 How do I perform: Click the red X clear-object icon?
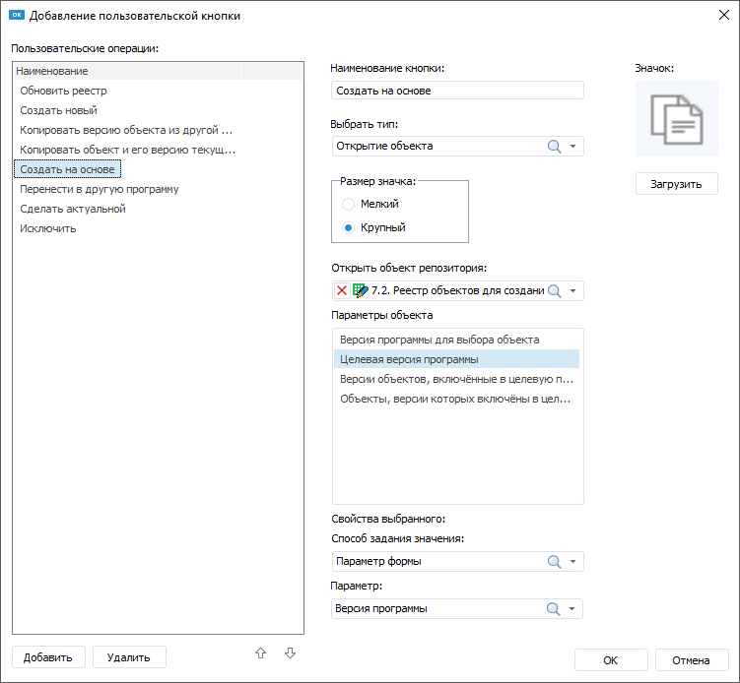point(342,290)
